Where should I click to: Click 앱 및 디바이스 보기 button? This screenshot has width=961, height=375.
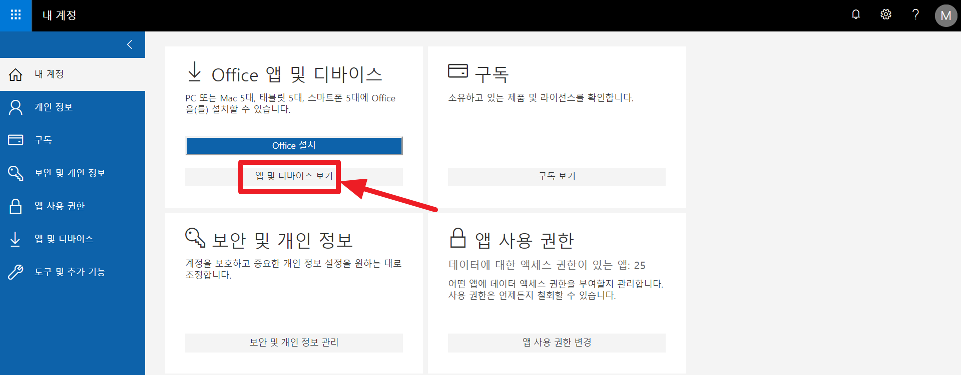(x=294, y=176)
